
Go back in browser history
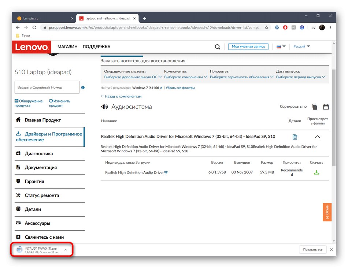18,27
